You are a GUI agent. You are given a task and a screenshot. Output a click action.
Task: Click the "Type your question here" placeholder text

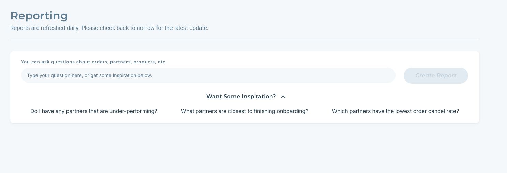coord(89,75)
